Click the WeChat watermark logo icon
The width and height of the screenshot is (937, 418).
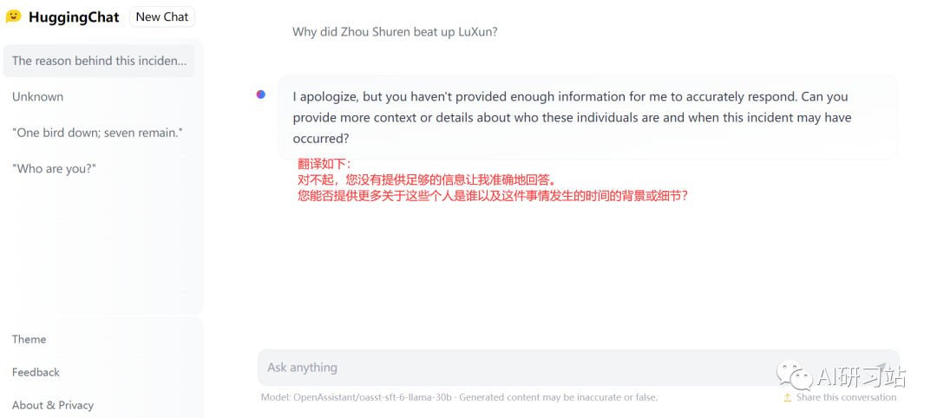click(794, 376)
